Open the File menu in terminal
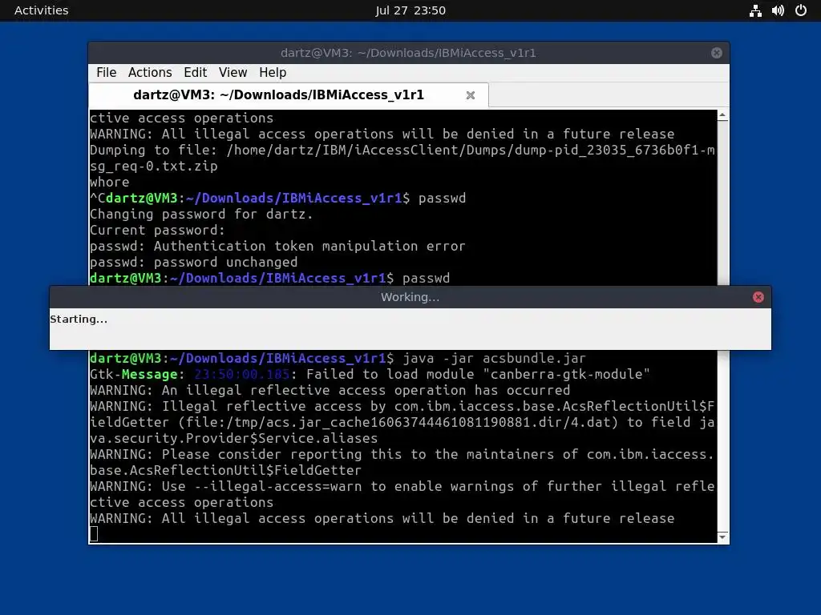The image size is (821, 615). 107,73
